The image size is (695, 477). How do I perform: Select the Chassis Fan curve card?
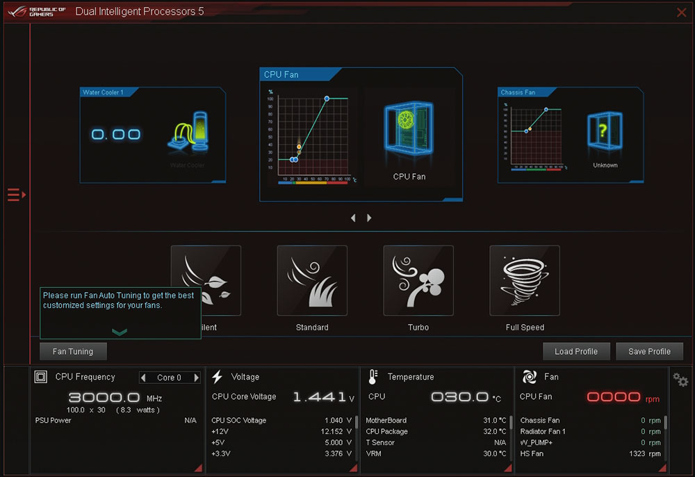coord(571,135)
